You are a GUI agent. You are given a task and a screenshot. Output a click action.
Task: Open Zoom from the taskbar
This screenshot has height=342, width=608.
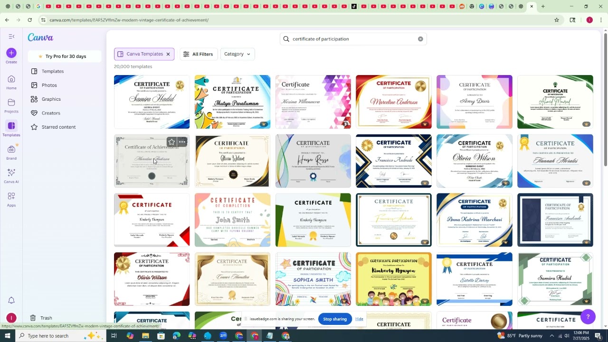[223, 336]
